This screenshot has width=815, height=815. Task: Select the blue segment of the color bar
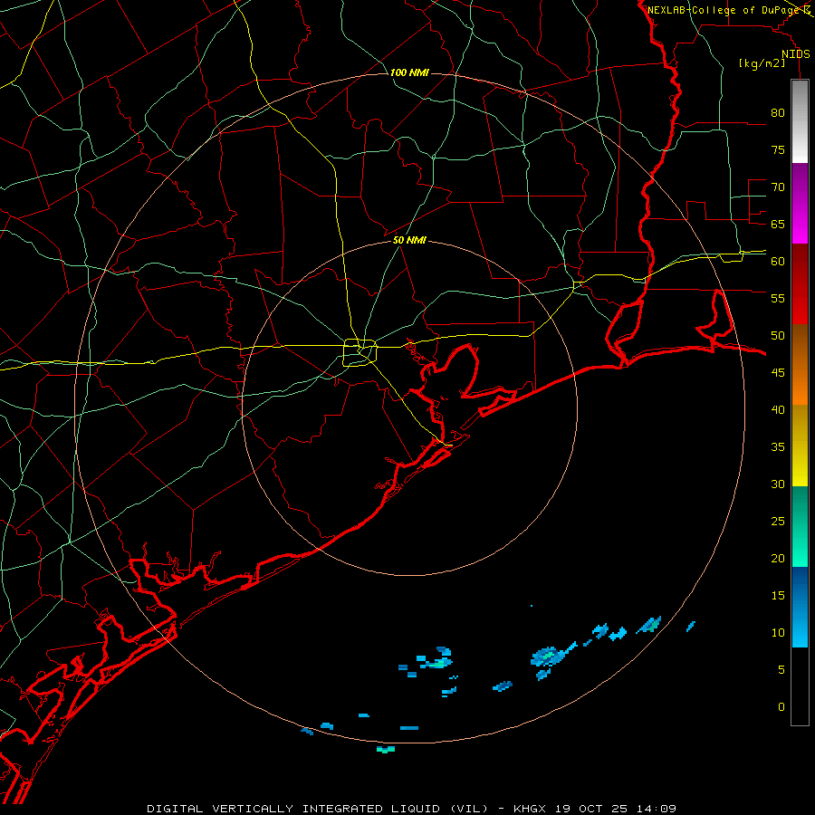click(800, 607)
